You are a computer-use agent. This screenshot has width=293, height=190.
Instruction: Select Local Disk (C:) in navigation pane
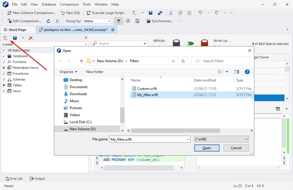[81, 122]
